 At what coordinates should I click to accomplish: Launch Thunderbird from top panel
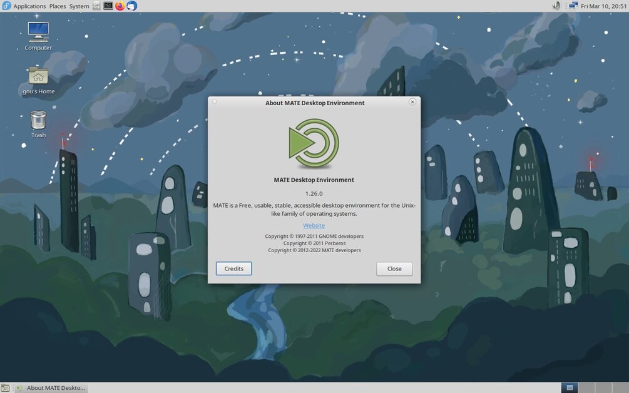(132, 6)
